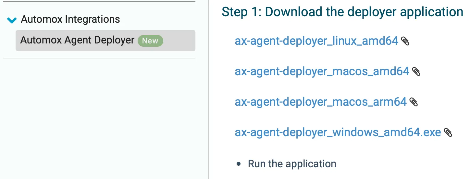This screenshot has height=179, width=470.
Task: Click the 'Run the application' bullet text
Action: coord(292,164)
